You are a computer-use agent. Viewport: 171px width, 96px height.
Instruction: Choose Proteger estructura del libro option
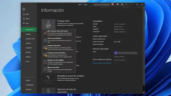(x=59, y=55)
